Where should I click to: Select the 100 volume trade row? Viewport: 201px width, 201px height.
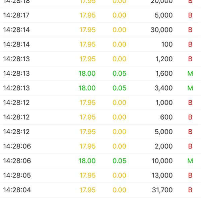pyautogui.click(x=100, y=44)
